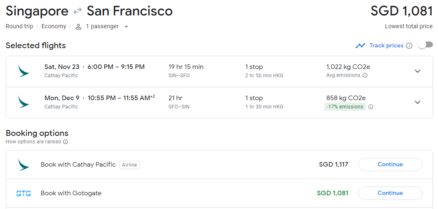Click Avg emissions info icon
Image resolution: width=438 pixels, height=209 pixels.
(365, 75)
